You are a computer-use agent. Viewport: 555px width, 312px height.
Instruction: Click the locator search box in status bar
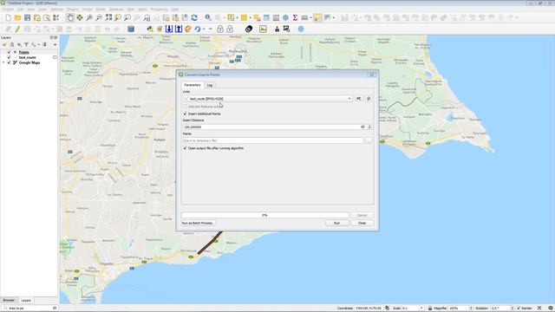[x=29, y=309]
